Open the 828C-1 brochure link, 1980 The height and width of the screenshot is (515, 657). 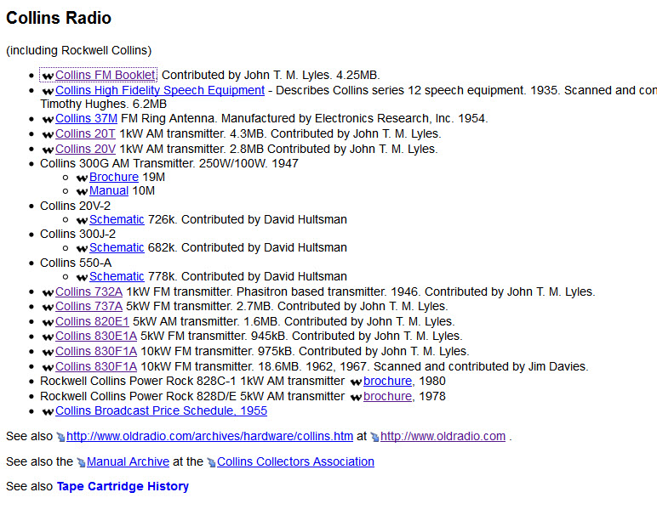coord(387,381)
